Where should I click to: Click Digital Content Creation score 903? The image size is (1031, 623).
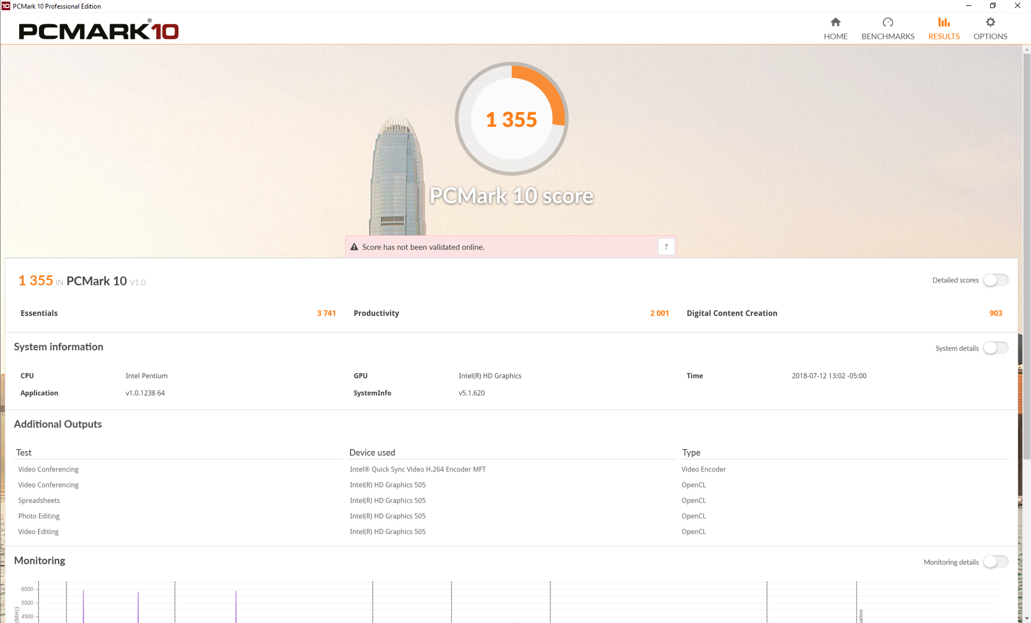pos(996,313)
